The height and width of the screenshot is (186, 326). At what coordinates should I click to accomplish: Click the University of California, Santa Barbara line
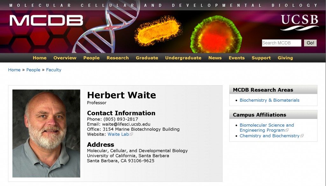pos(128,156)
